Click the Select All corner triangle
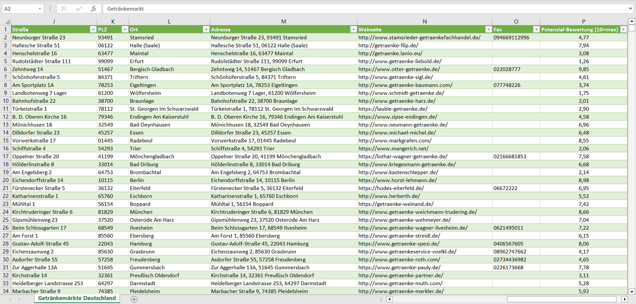 pyautogui.click(x=6, y=22)
